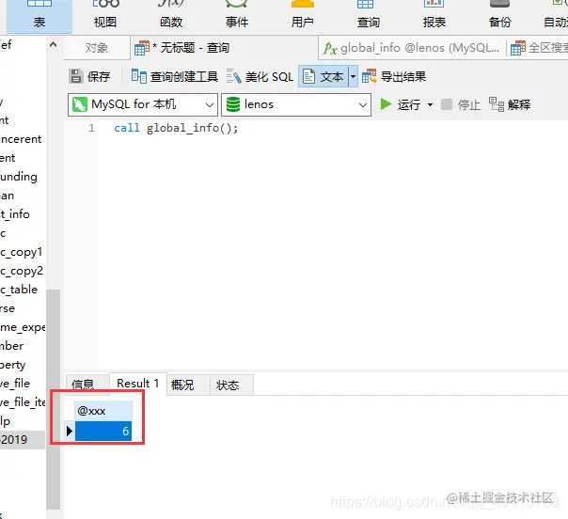Switch to the 对象 tab
Screen dimensions: 568x519
pyautogui.click(x=97, y=47)
